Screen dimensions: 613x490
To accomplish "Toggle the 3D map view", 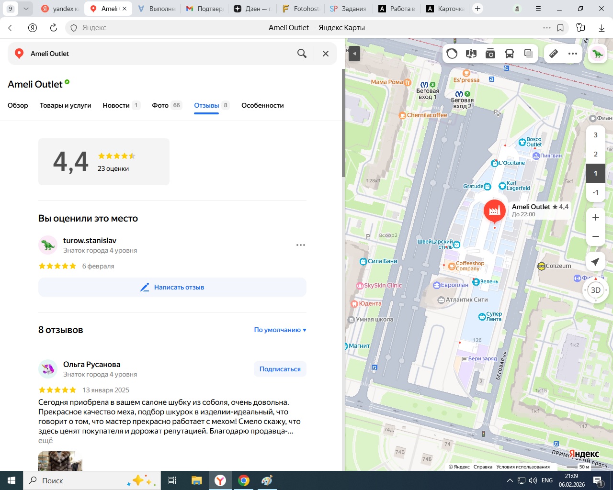I will click(x=596, y=290).
